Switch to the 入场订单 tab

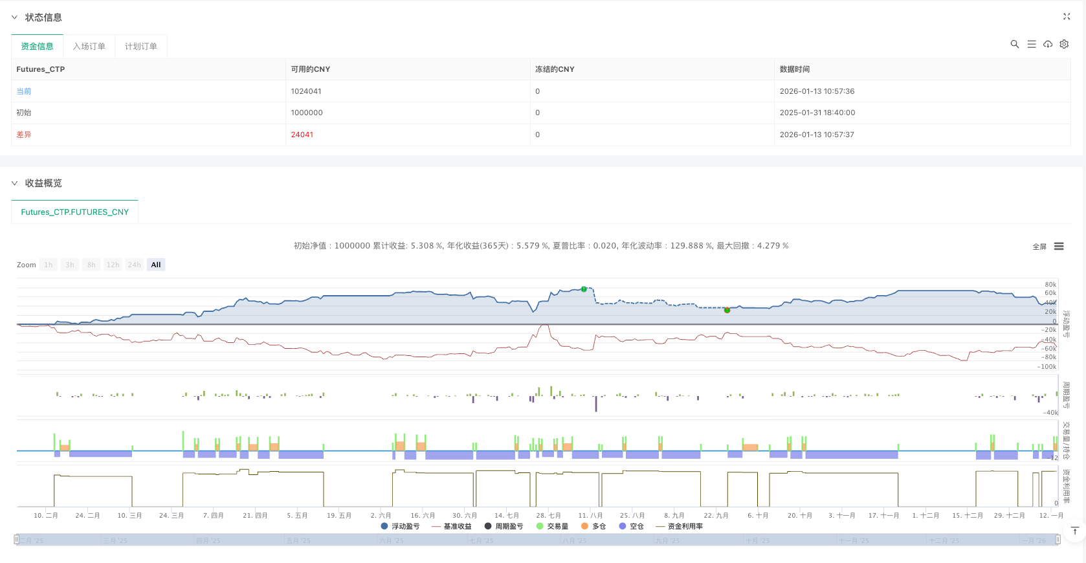tap(89, 47)
